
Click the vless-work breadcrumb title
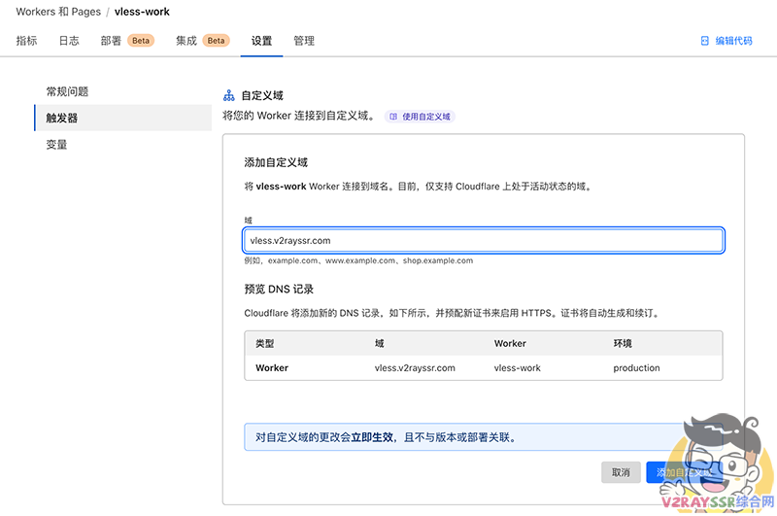(x=142, y=12)
